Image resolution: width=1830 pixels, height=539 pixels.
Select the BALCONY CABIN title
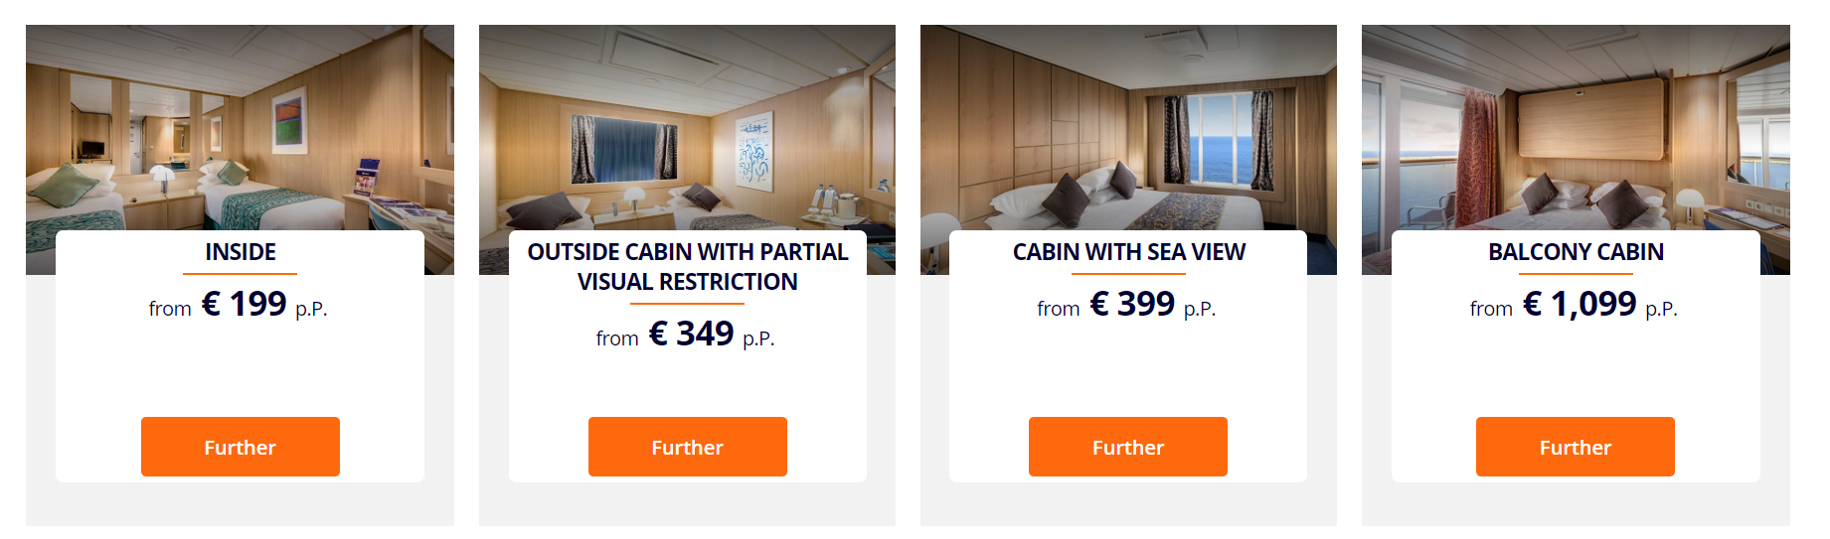[1576, 252]
